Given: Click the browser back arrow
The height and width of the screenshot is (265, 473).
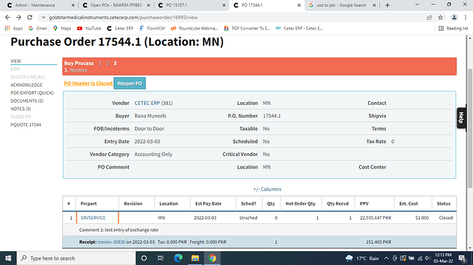Looking at the screenshot, I should 8,18.
